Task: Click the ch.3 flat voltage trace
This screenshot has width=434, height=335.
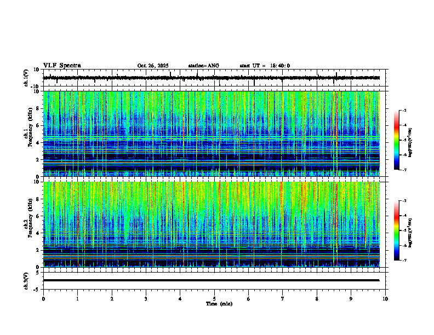Action: (211, 280)
